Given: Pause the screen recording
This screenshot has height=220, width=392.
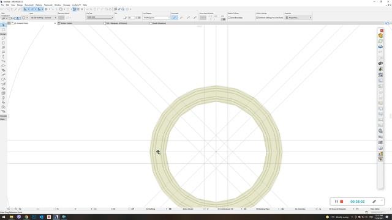Looking at the screenshot, I should [336, 202].
